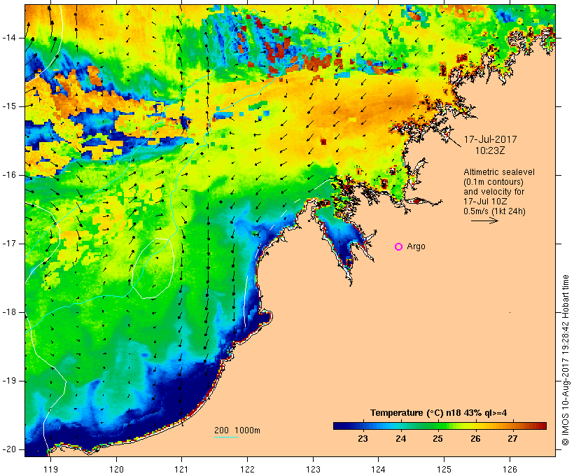Image resolution: width=574 pixels, height=476 pixels.
Task: Click the cyan isobath legend line
Action: [226, 437]
